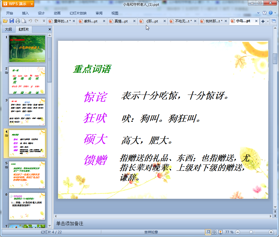
Task: Close the active 小鸟...pt document tab
Action: (256, 21)
